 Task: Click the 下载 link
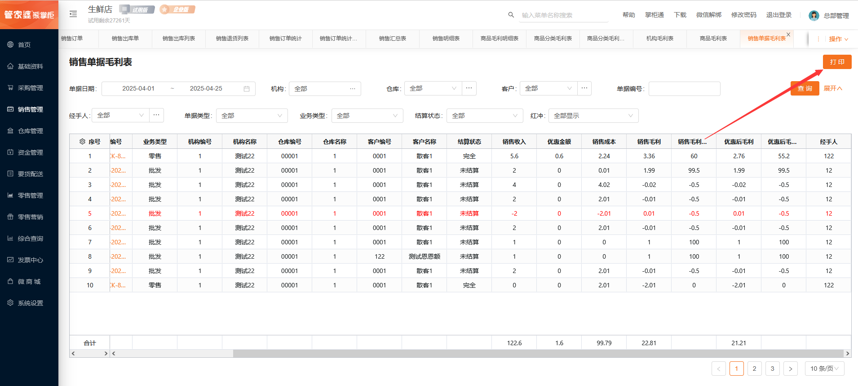point(680,15)
